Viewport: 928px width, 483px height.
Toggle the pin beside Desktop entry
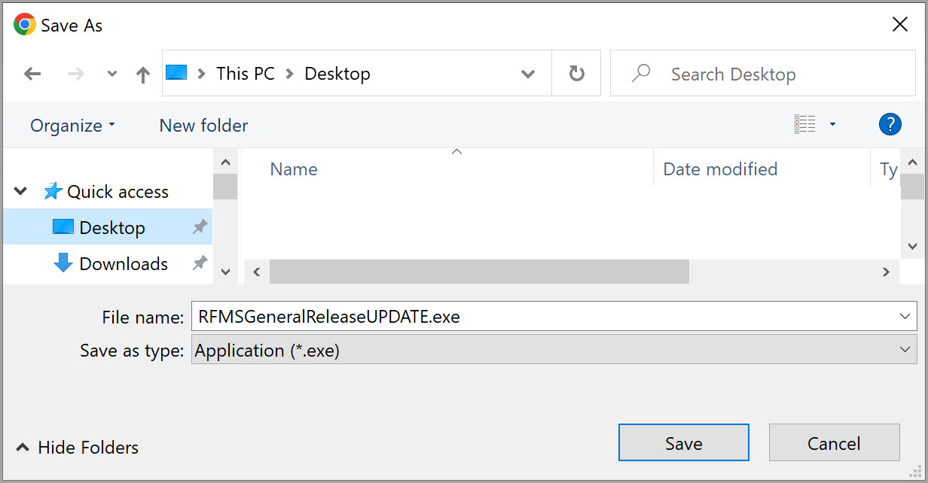click(x=200, y=226)
